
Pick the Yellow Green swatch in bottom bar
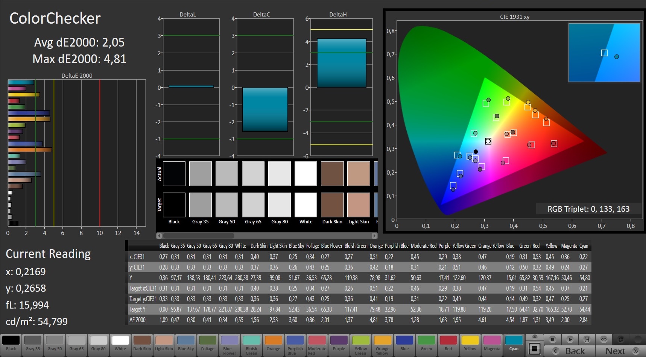point(360,344)
